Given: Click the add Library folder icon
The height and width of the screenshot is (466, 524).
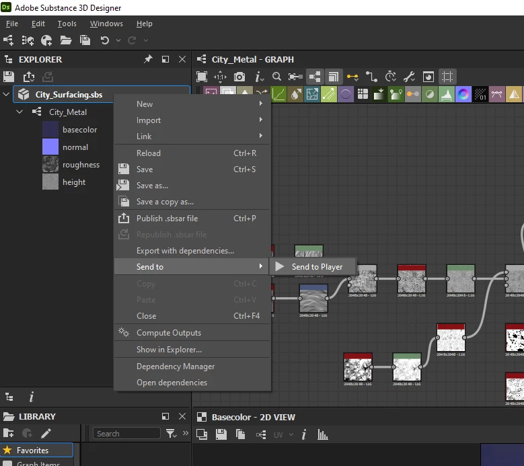Looking at the screenshot, I should [x=8, y=433].
